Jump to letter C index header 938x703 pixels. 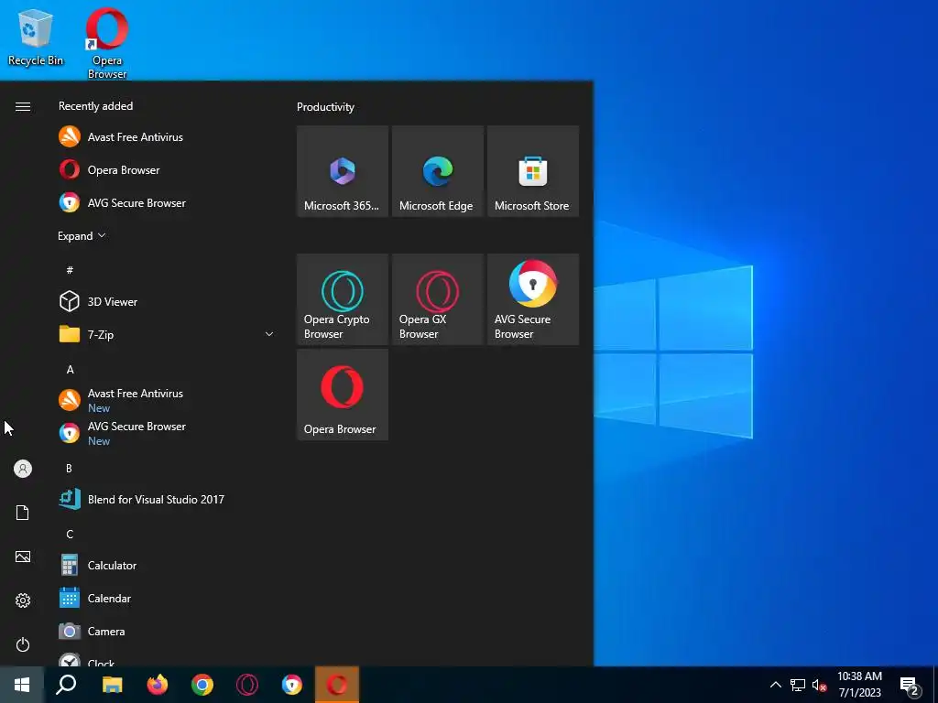[x=70, y=534]
